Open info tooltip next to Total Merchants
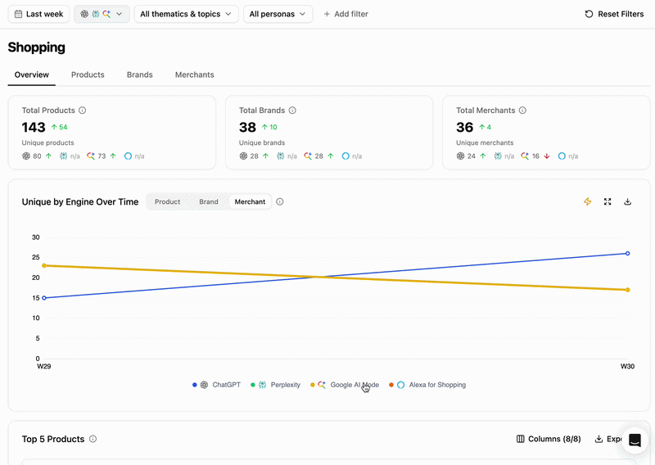655x465 pixels. tap(522, 111)
